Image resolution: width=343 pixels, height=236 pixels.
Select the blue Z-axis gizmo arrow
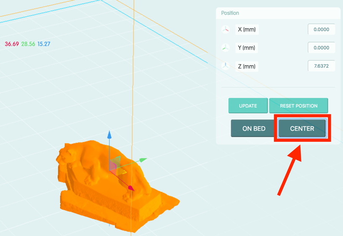click(109, 135)
